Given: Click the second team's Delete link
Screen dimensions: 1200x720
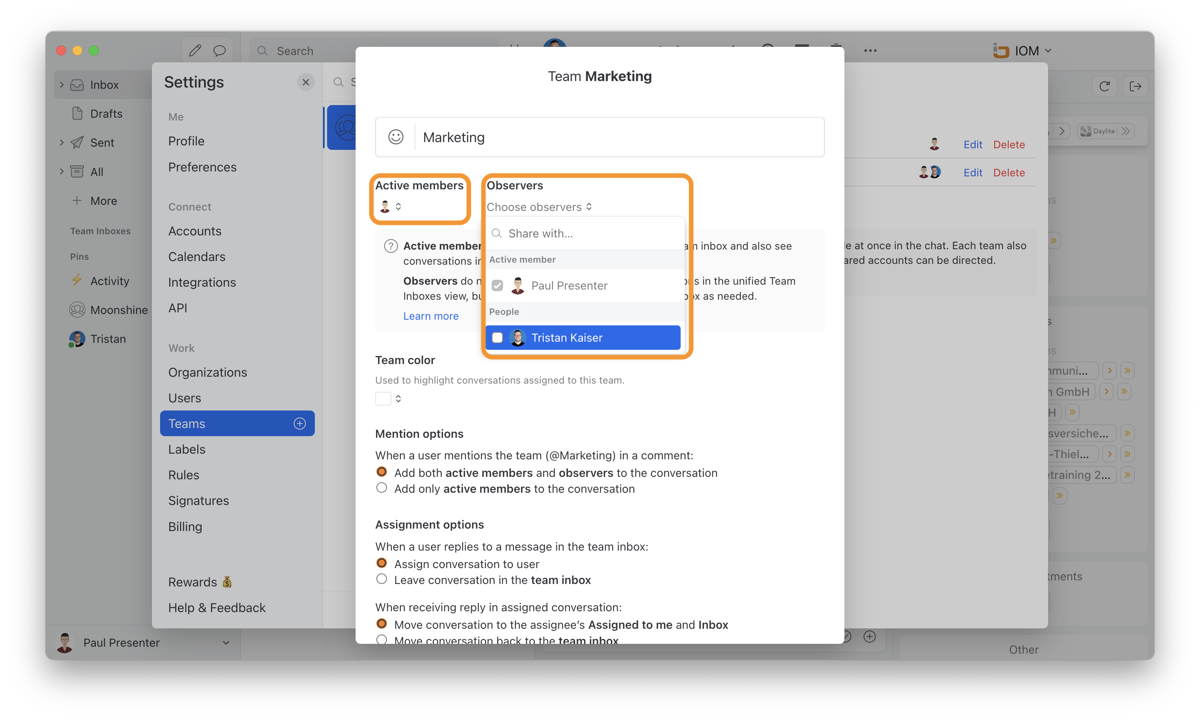Looking at the screenshot, I should click(x=1009, y=173).
